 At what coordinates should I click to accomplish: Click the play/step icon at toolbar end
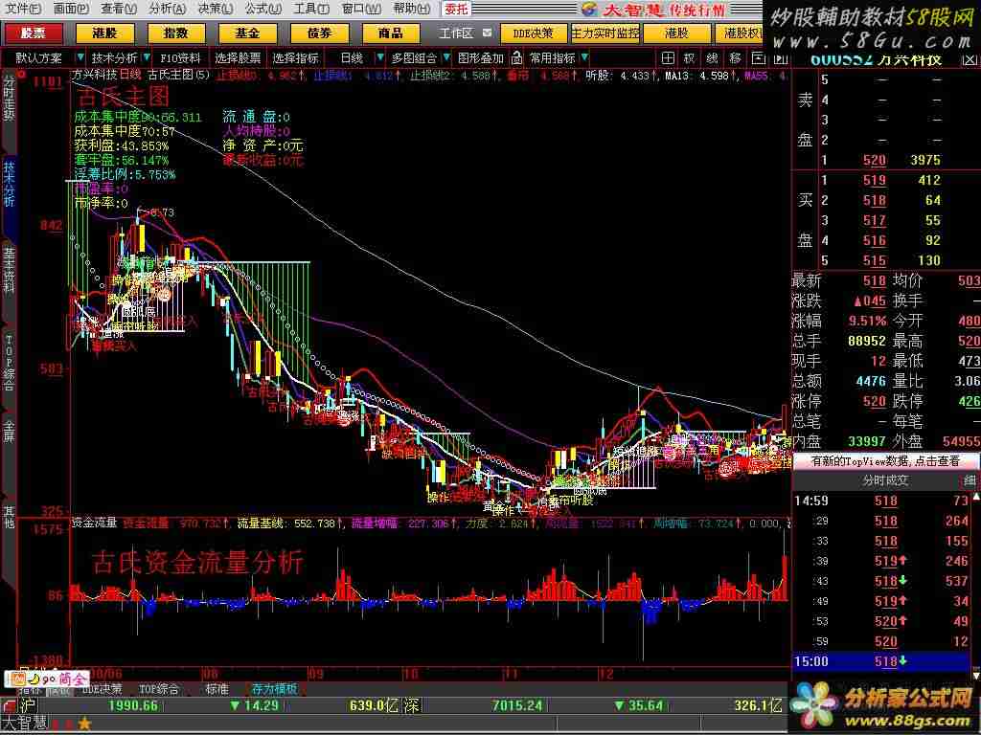(780, 58)
